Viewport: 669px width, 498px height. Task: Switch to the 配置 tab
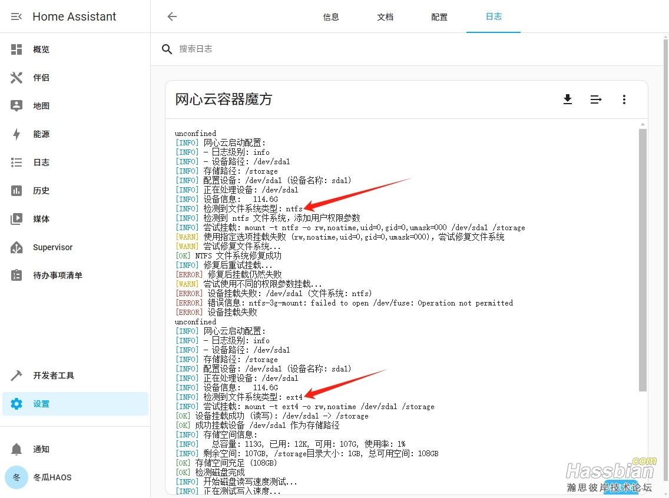(x=439, y=17)
